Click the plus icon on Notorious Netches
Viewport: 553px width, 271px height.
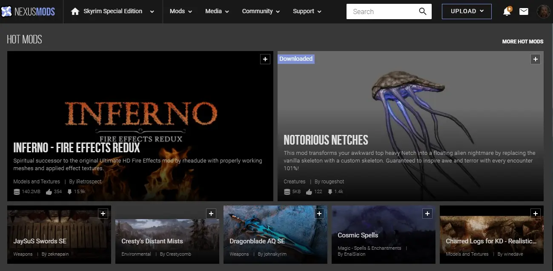(536, 59)
